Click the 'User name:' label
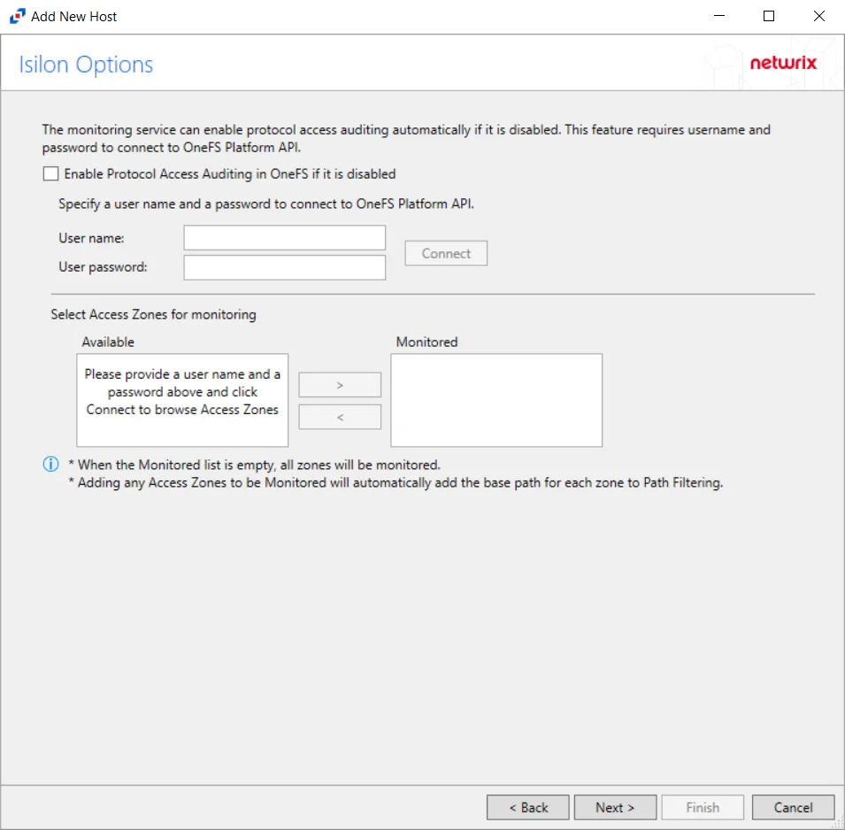This screenshot has height=830, width=845. click(x=92, y=238)
